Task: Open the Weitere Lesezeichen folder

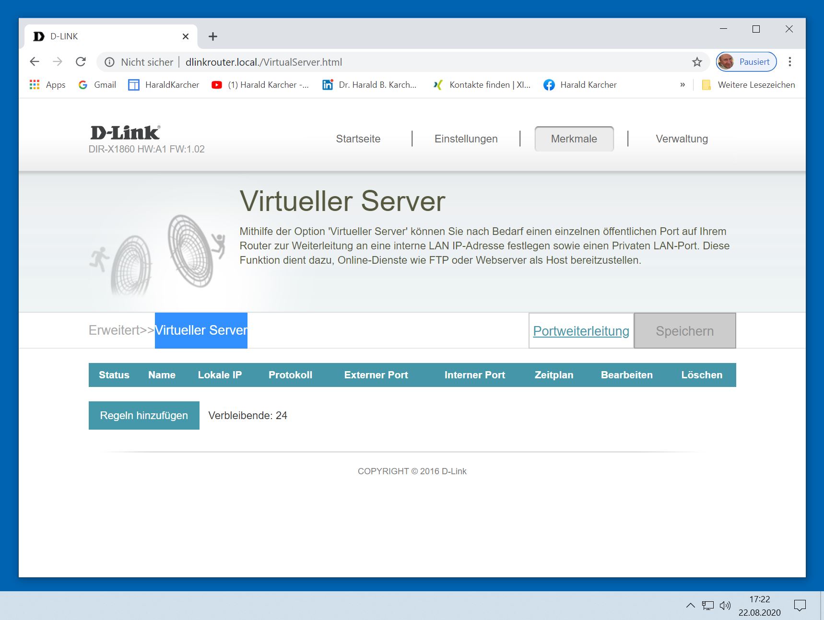Action: [748, 85]
